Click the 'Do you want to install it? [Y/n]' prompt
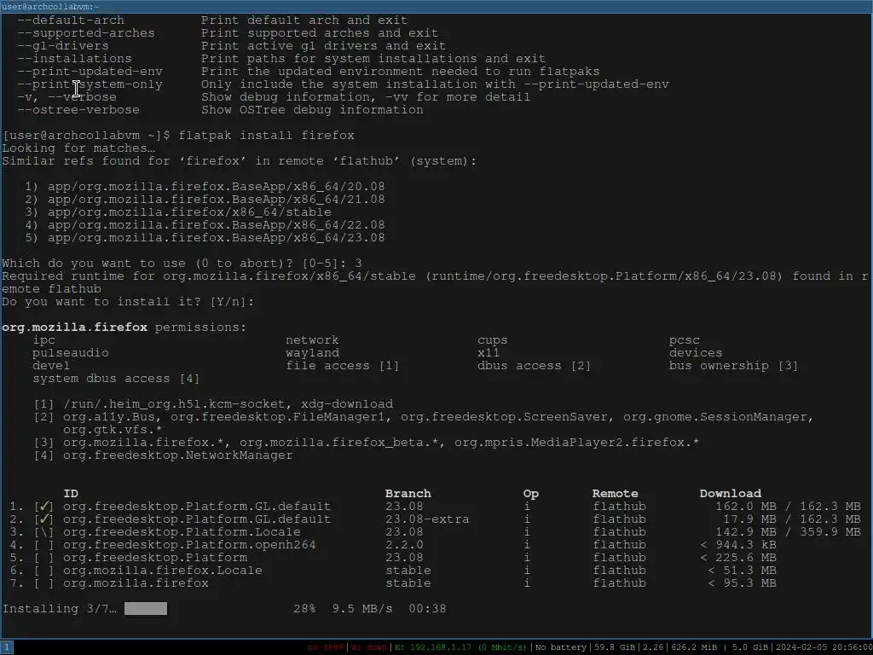Image resolution: width=873 pixels, height=655 pixels. [x=128, y=302]
